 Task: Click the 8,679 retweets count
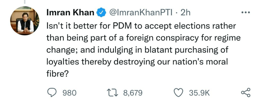[x=133, y=93]
